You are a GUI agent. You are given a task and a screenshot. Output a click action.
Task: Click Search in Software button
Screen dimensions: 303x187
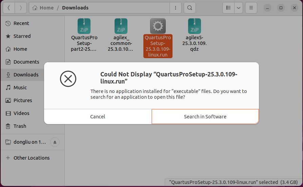(x=205, y=117)
